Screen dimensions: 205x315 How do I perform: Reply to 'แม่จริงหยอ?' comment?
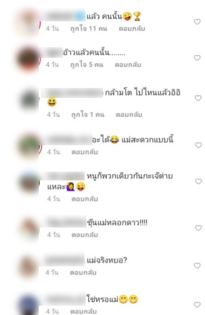[83, 272]
